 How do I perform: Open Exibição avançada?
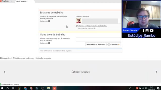point(44,58)
